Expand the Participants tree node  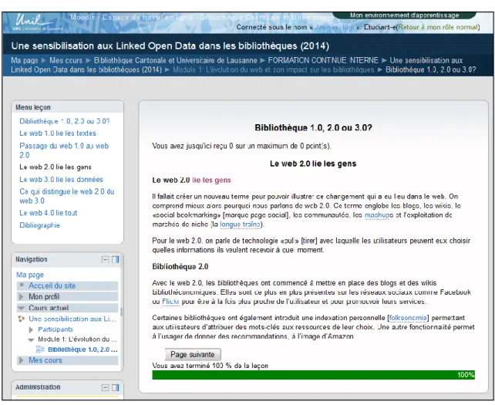click(x=31, y=329)
